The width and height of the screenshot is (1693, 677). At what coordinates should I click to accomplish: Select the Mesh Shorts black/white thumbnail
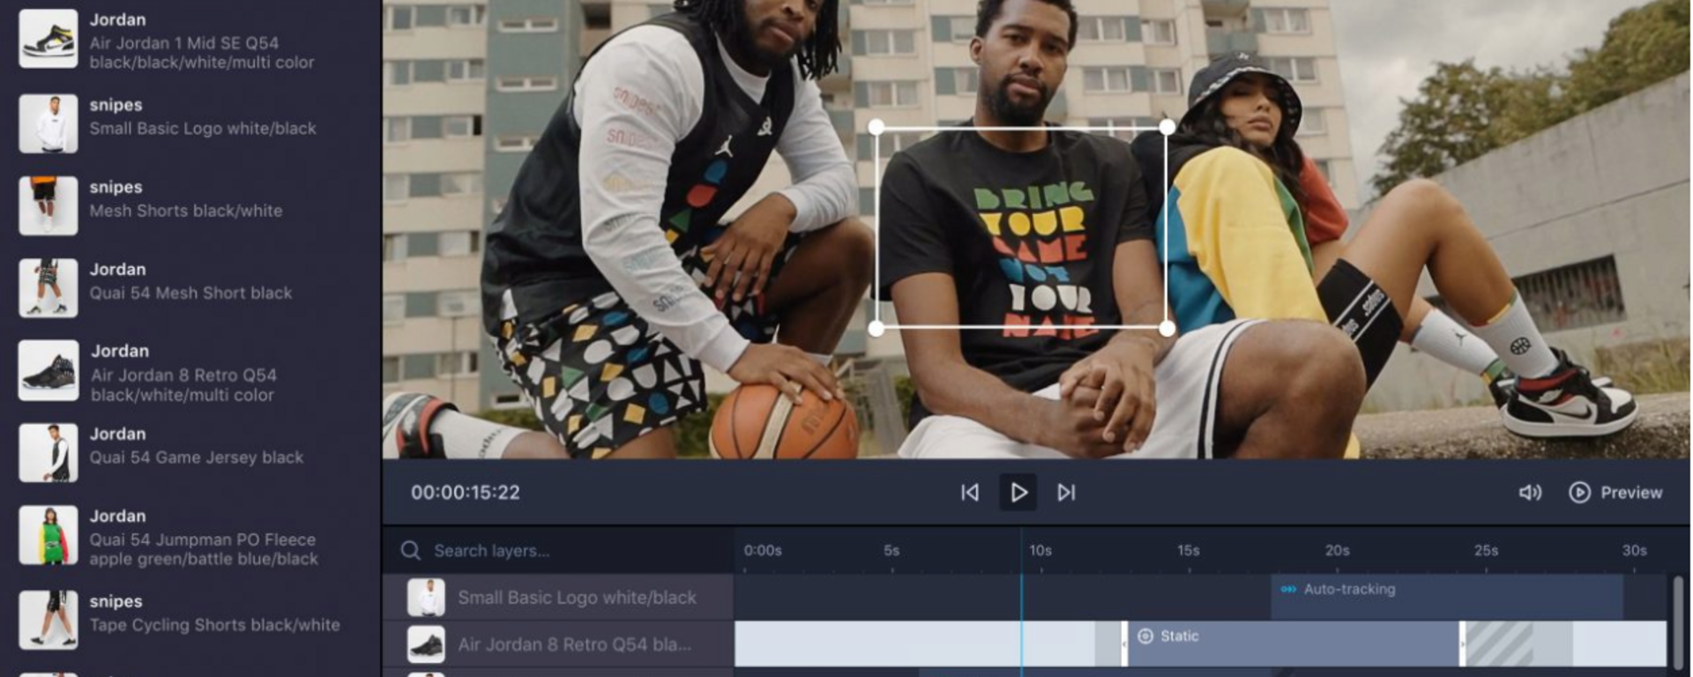point(48,205)
